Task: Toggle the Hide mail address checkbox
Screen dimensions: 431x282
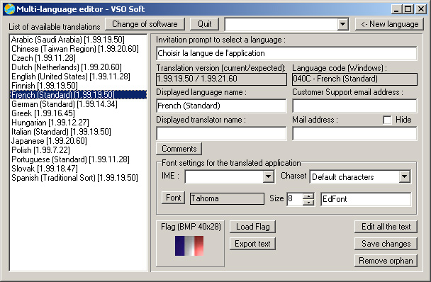Action: click(387, 120)
